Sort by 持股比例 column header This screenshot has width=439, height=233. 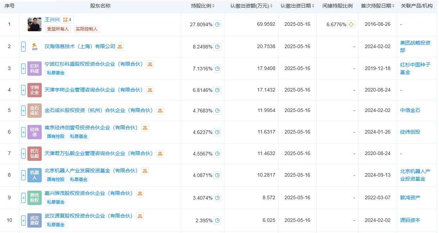[x=203, y=6]
